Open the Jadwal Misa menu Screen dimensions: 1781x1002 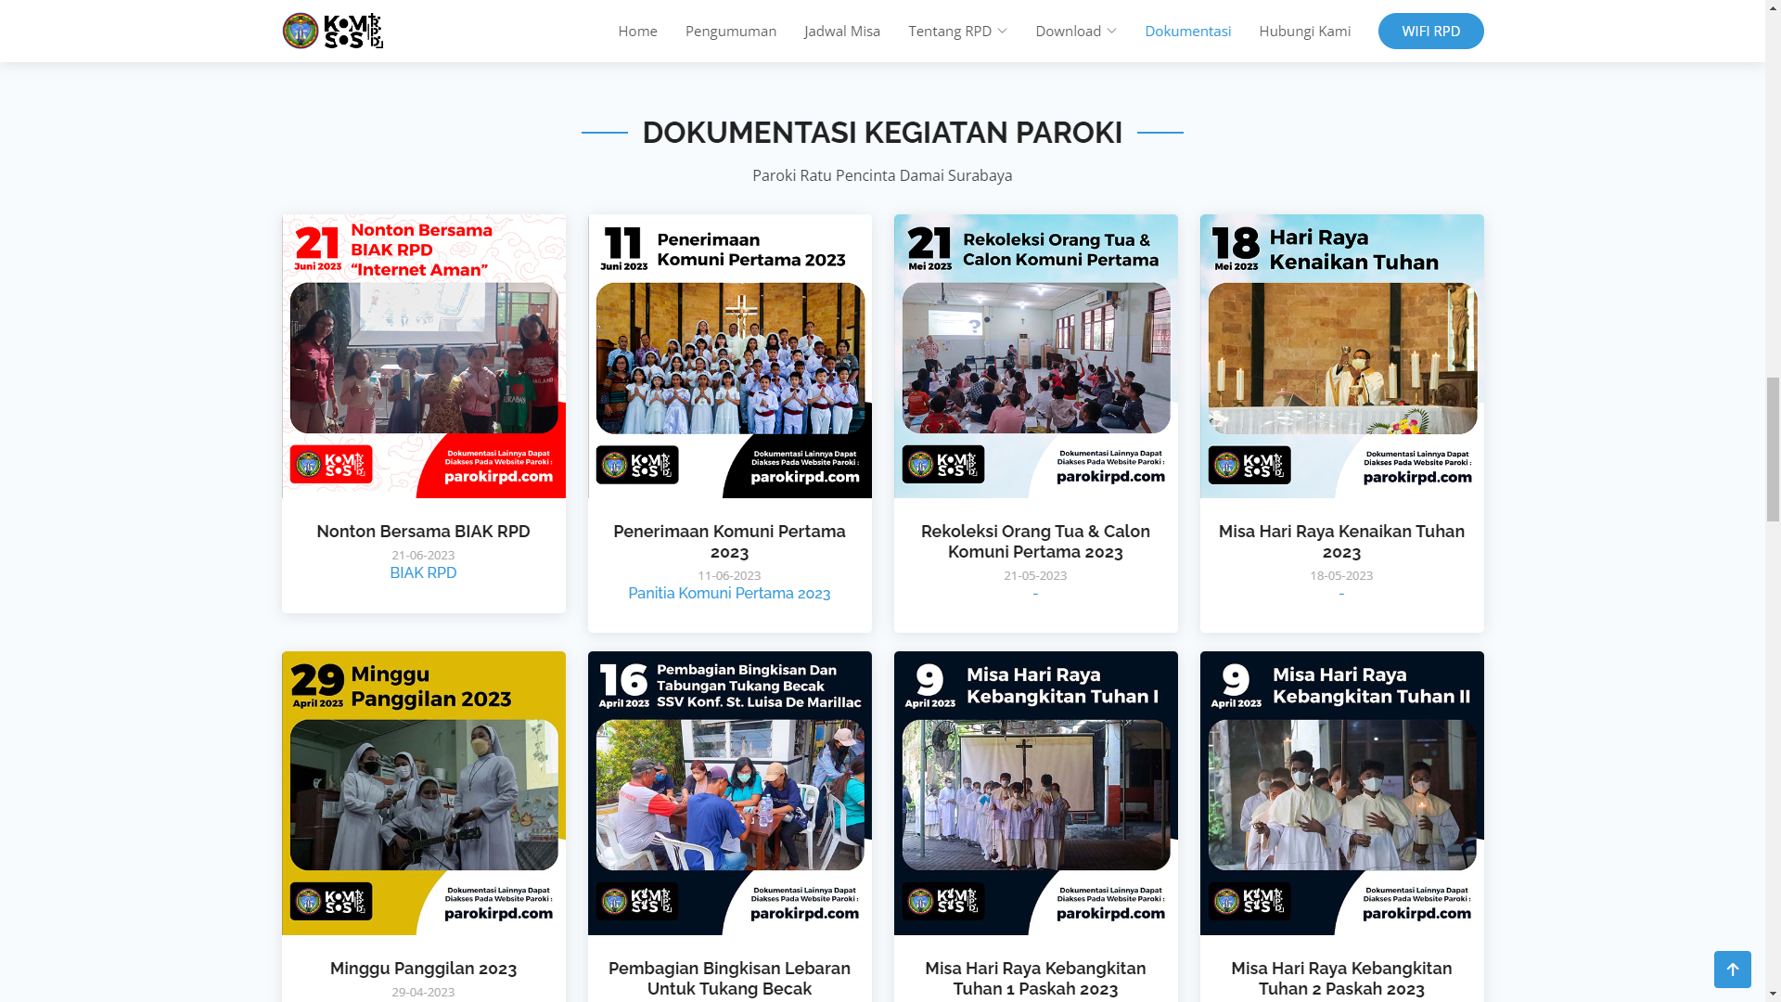(841, 31)
